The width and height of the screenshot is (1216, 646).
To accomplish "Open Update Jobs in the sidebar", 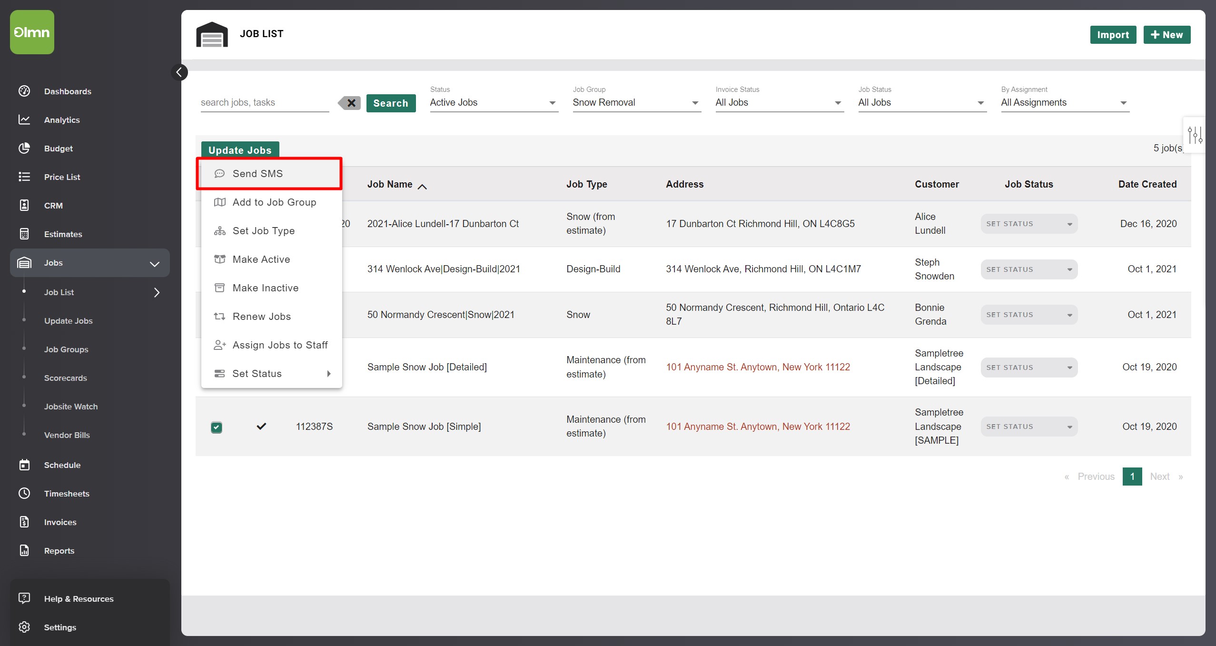I will [69, 321].
